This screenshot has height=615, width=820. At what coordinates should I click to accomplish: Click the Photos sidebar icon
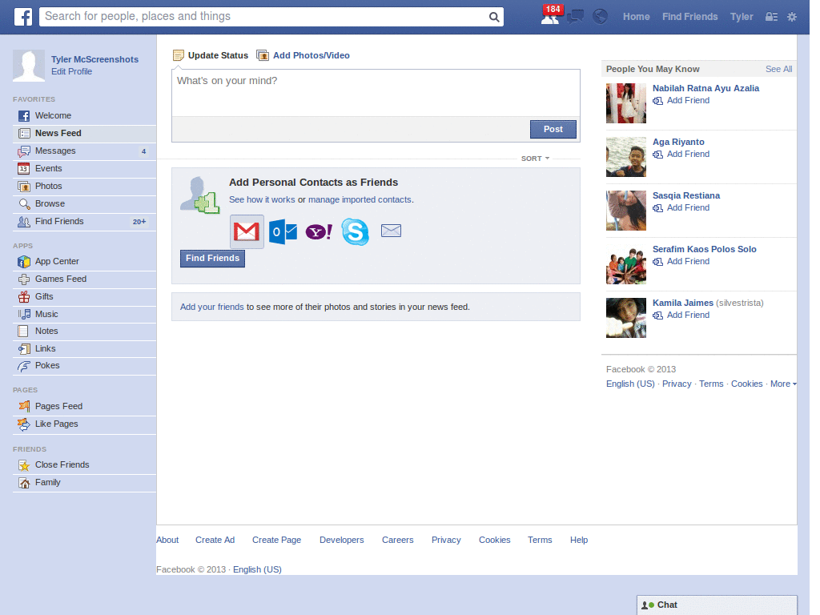point(24,186)
